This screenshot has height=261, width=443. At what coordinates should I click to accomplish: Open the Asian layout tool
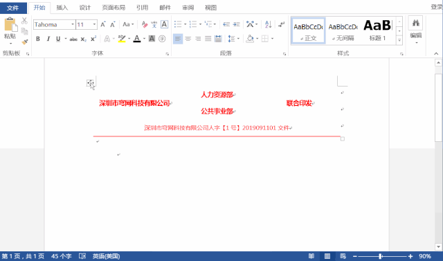click(x=250, y=24)
